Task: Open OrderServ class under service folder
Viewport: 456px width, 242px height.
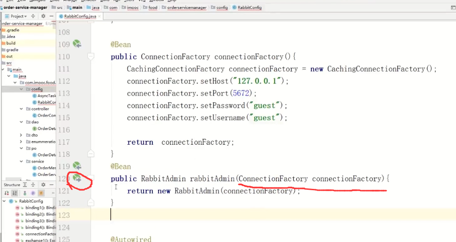Action: [44, 175]
